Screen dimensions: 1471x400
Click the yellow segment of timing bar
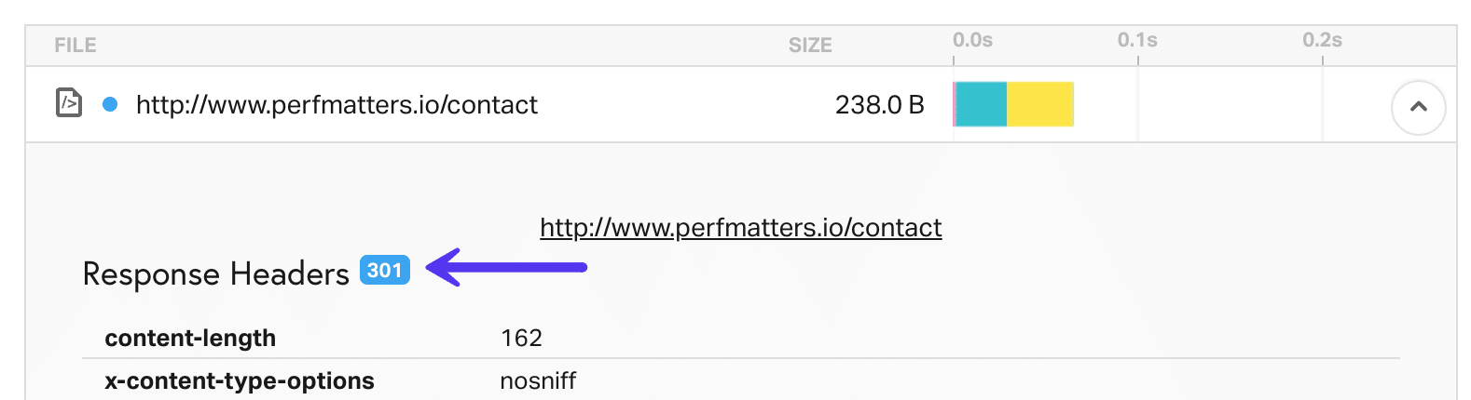(x=1040, y=104)
